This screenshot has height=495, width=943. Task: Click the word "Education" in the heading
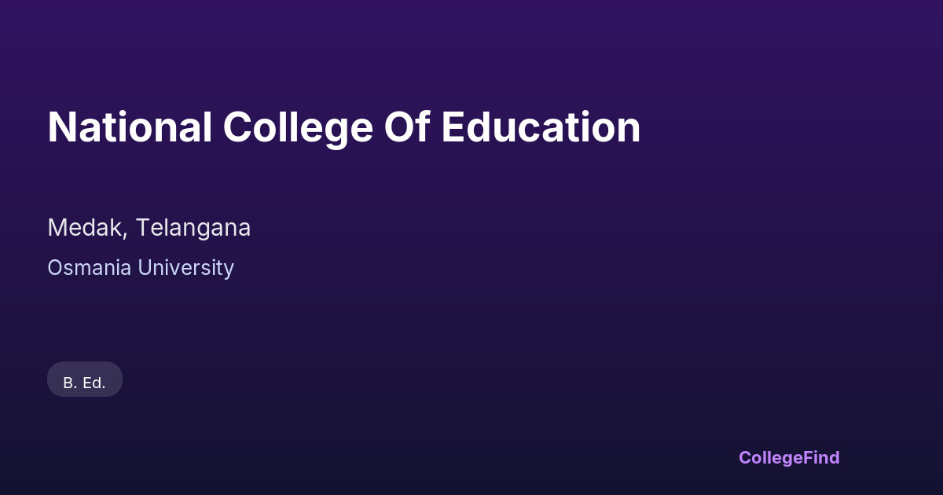pos(541,127)
